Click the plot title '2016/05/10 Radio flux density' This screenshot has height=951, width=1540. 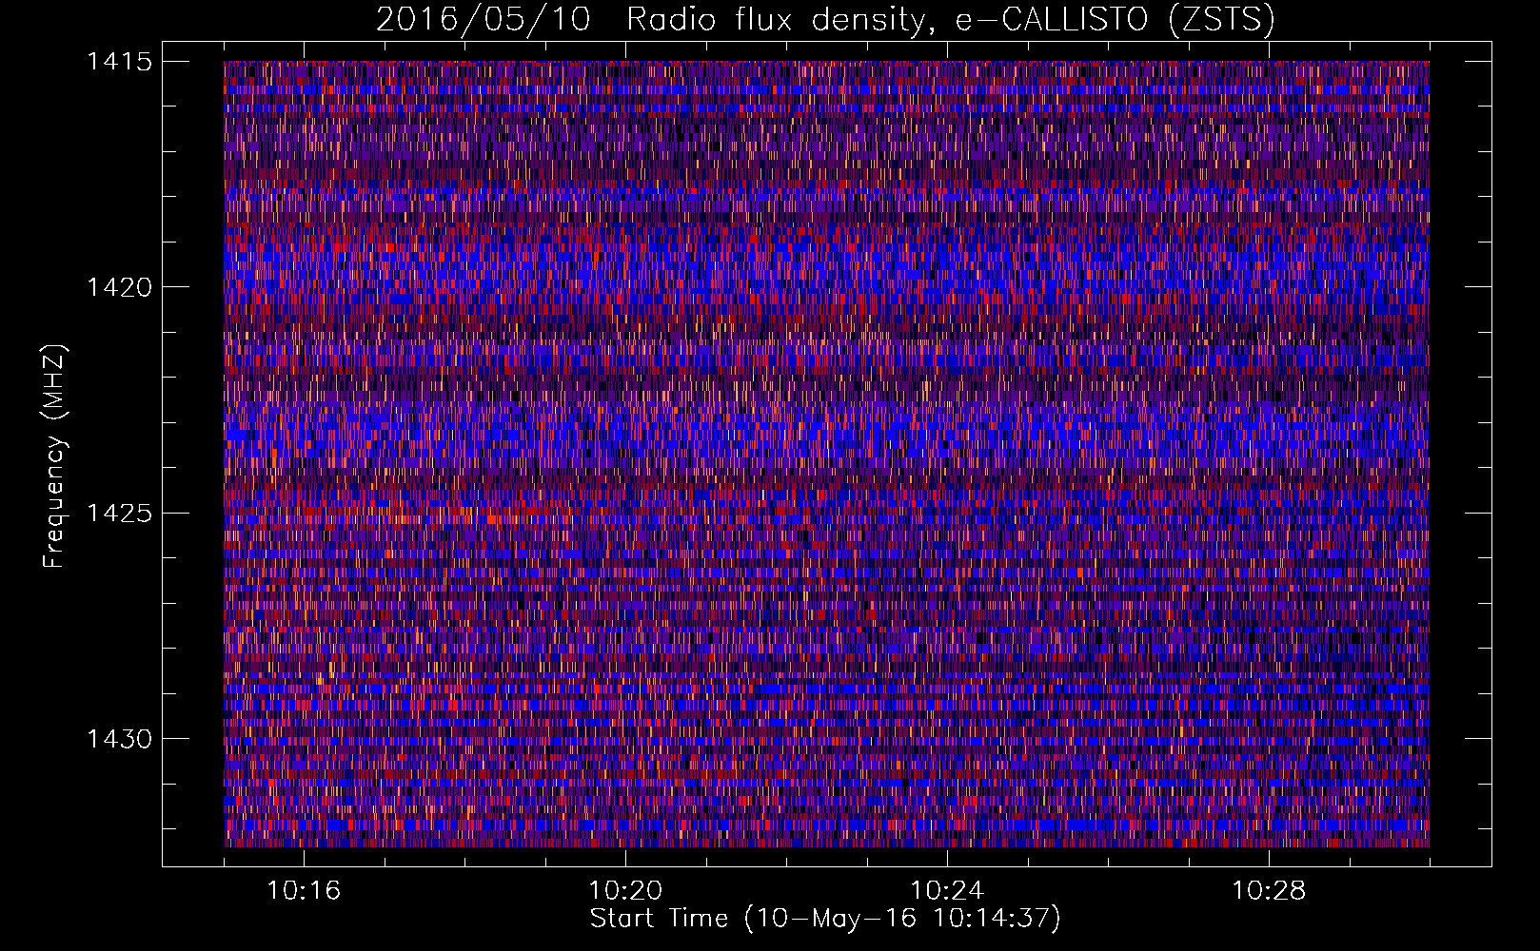point(825,19)
